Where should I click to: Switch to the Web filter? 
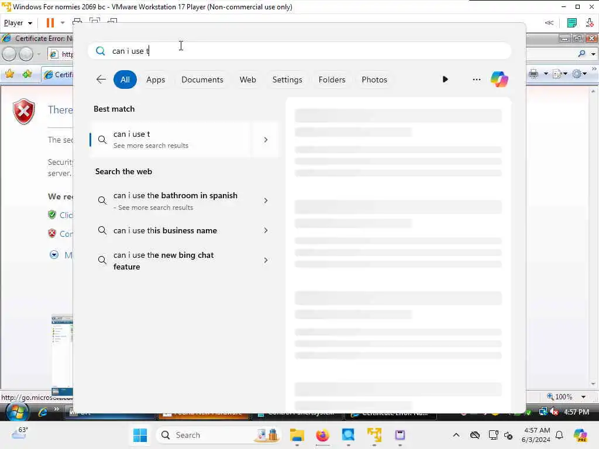247,80
